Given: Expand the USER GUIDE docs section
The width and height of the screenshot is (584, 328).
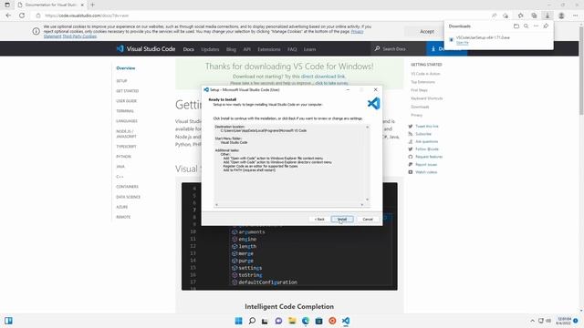Looking at the screenshot, I should click(126, 101).
